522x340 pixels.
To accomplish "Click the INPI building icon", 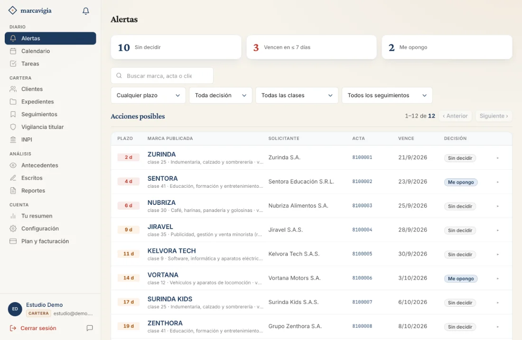I will click(x=13, y=139).
